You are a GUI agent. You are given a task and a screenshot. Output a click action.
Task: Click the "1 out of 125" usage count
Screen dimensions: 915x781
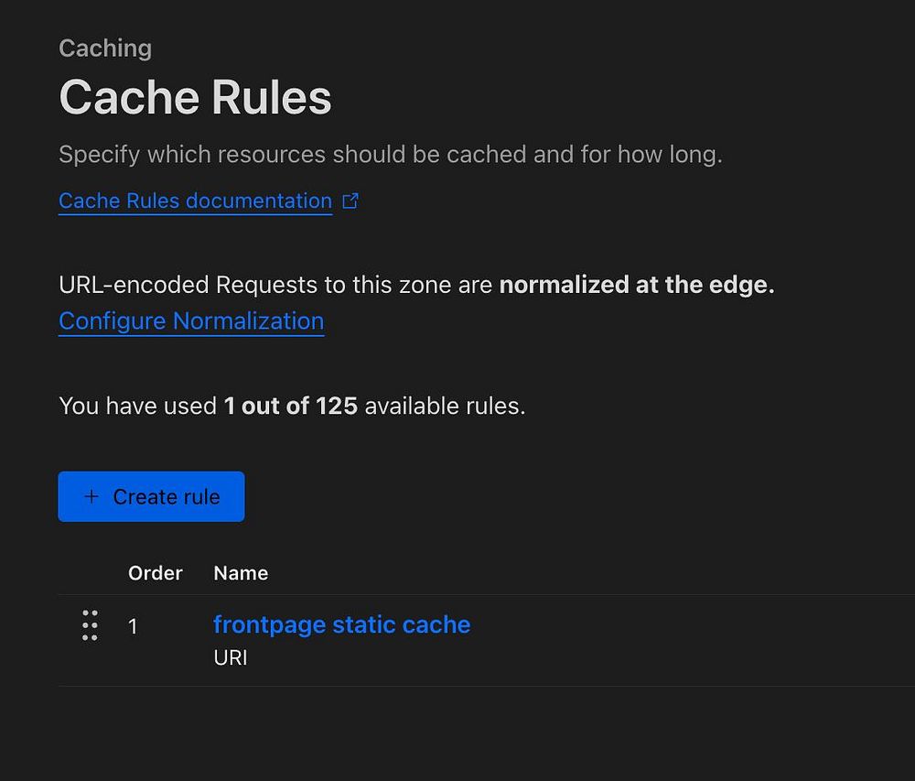tap(290, 406)
